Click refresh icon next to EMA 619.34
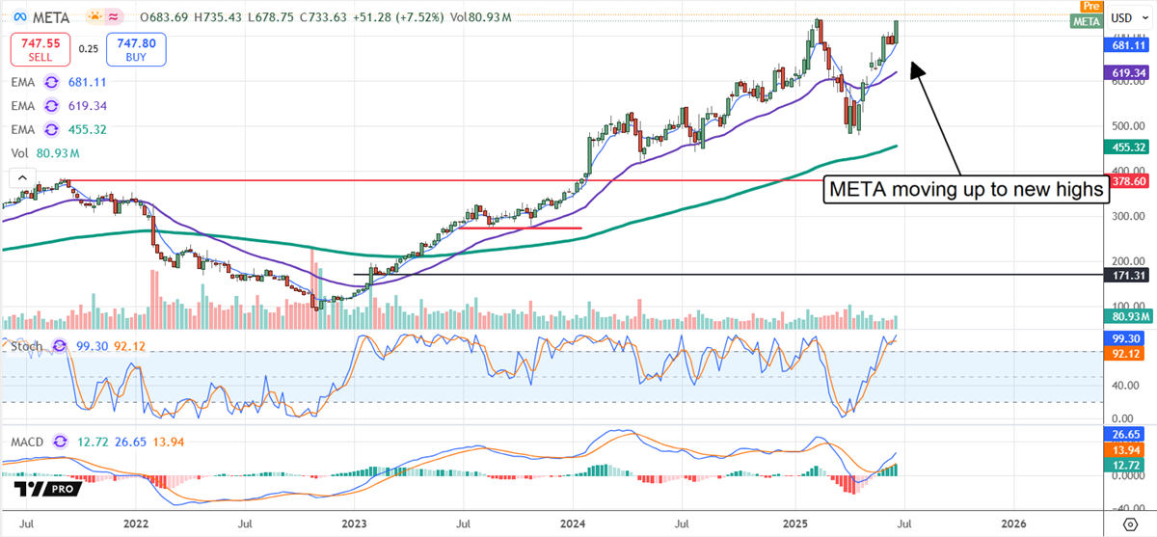The image size is (1157, 537). (x=53, y=106)
